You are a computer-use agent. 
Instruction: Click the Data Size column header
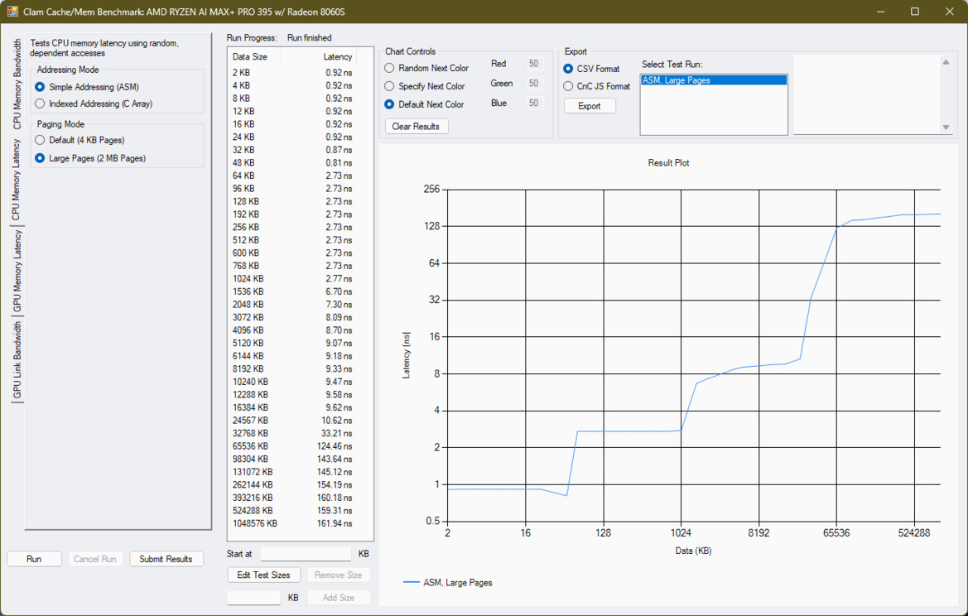(255, 57)
